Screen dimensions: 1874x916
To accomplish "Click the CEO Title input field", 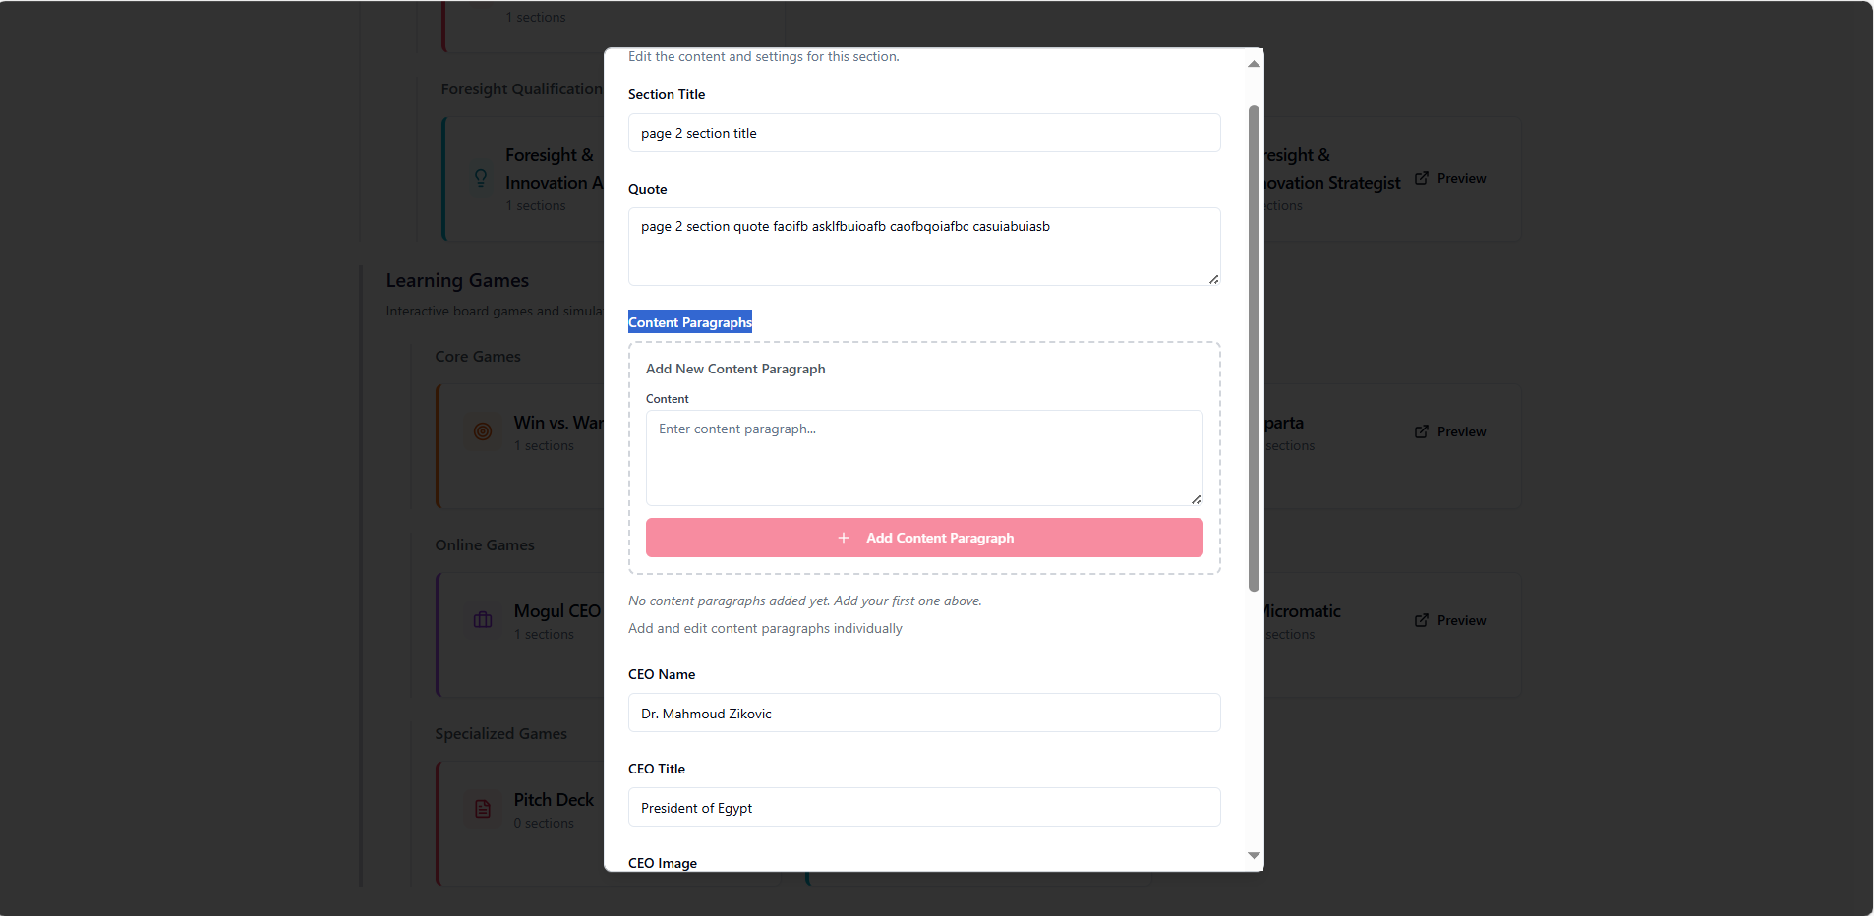I will pos(924,808).
